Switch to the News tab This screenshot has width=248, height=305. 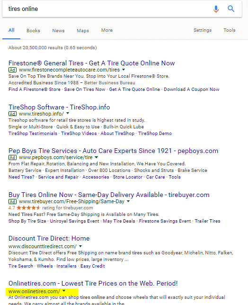(58, 30)
